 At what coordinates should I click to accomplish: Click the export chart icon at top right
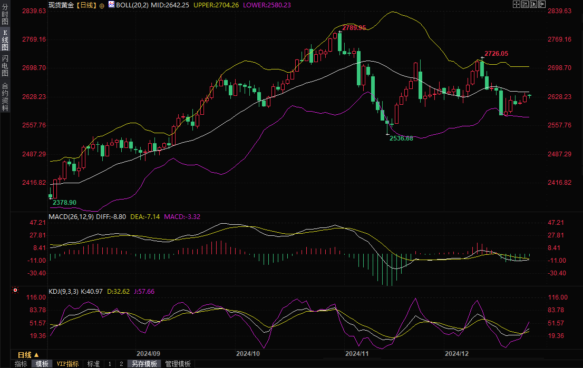(x=541, y=4)
